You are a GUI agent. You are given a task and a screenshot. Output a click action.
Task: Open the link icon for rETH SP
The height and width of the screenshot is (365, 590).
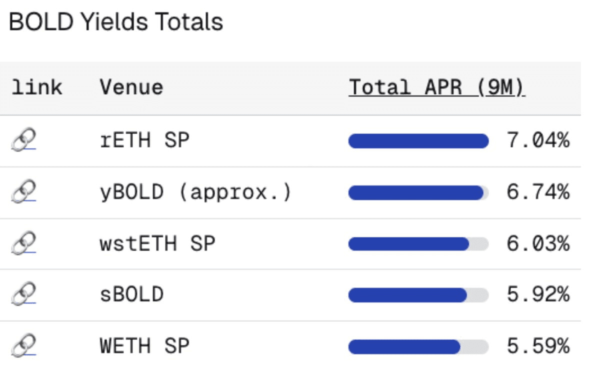[23, 141]
